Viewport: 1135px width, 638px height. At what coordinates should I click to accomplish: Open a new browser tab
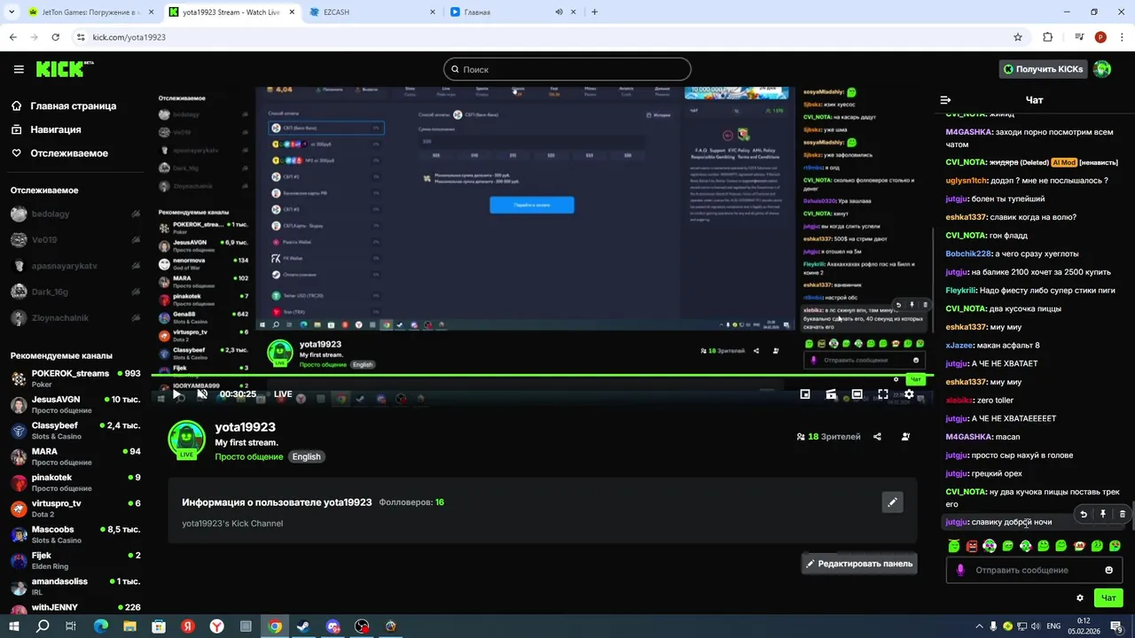click(594, 12)
